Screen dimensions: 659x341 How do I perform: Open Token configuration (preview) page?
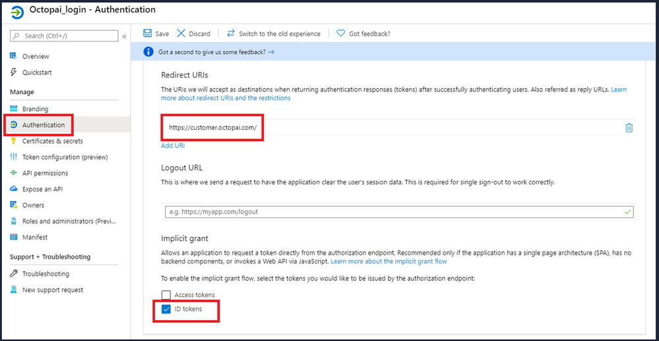click(x=65, y=157)
